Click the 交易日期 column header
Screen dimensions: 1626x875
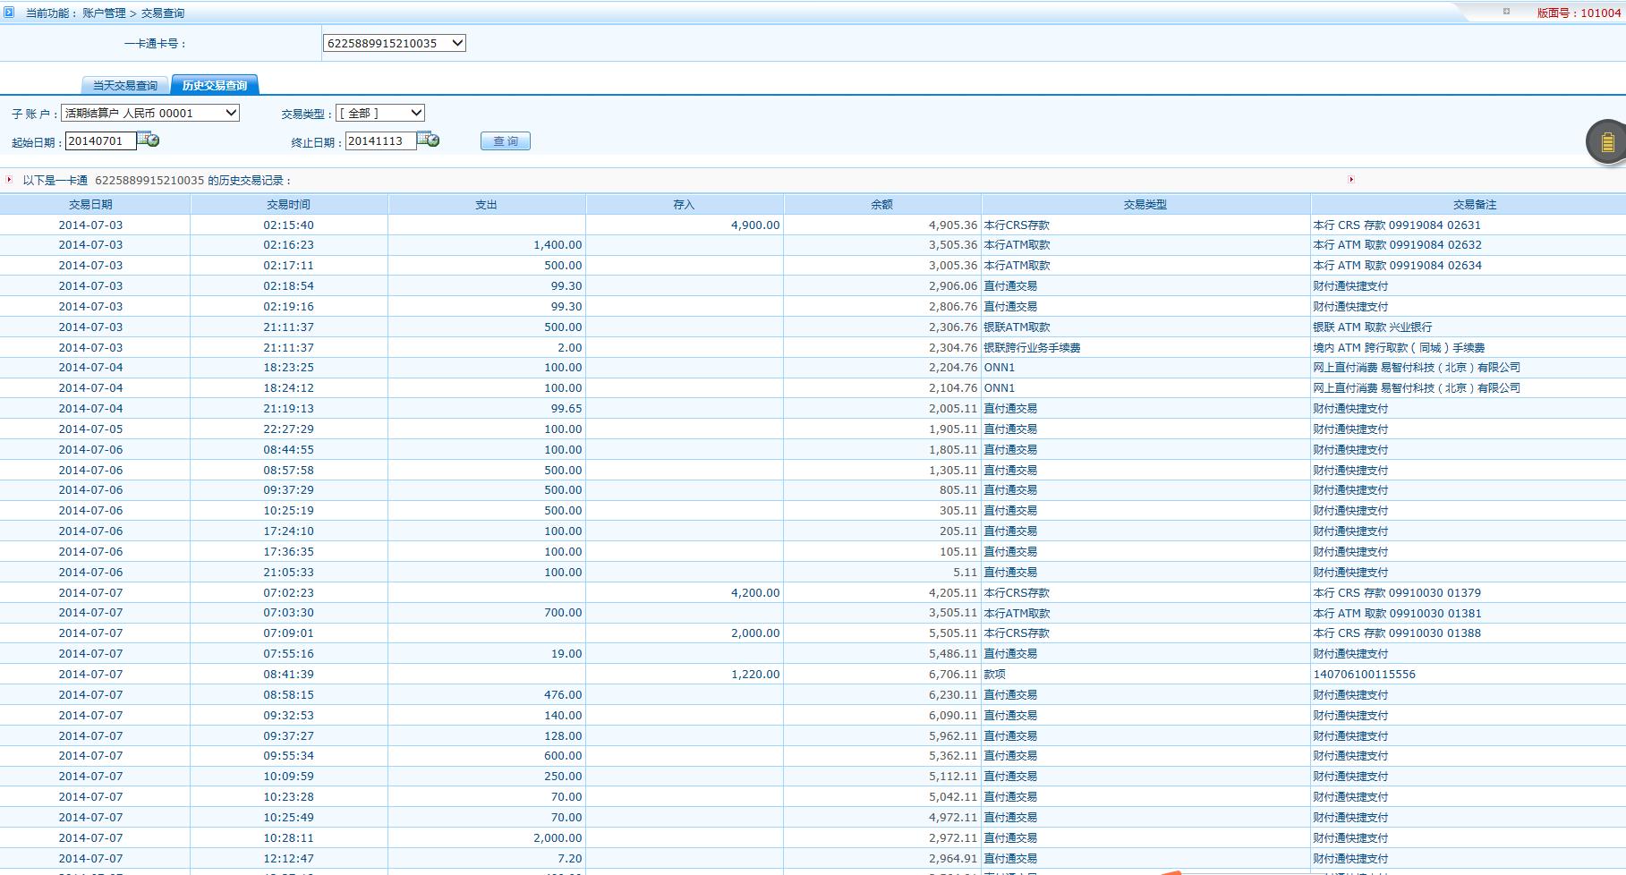90,205
